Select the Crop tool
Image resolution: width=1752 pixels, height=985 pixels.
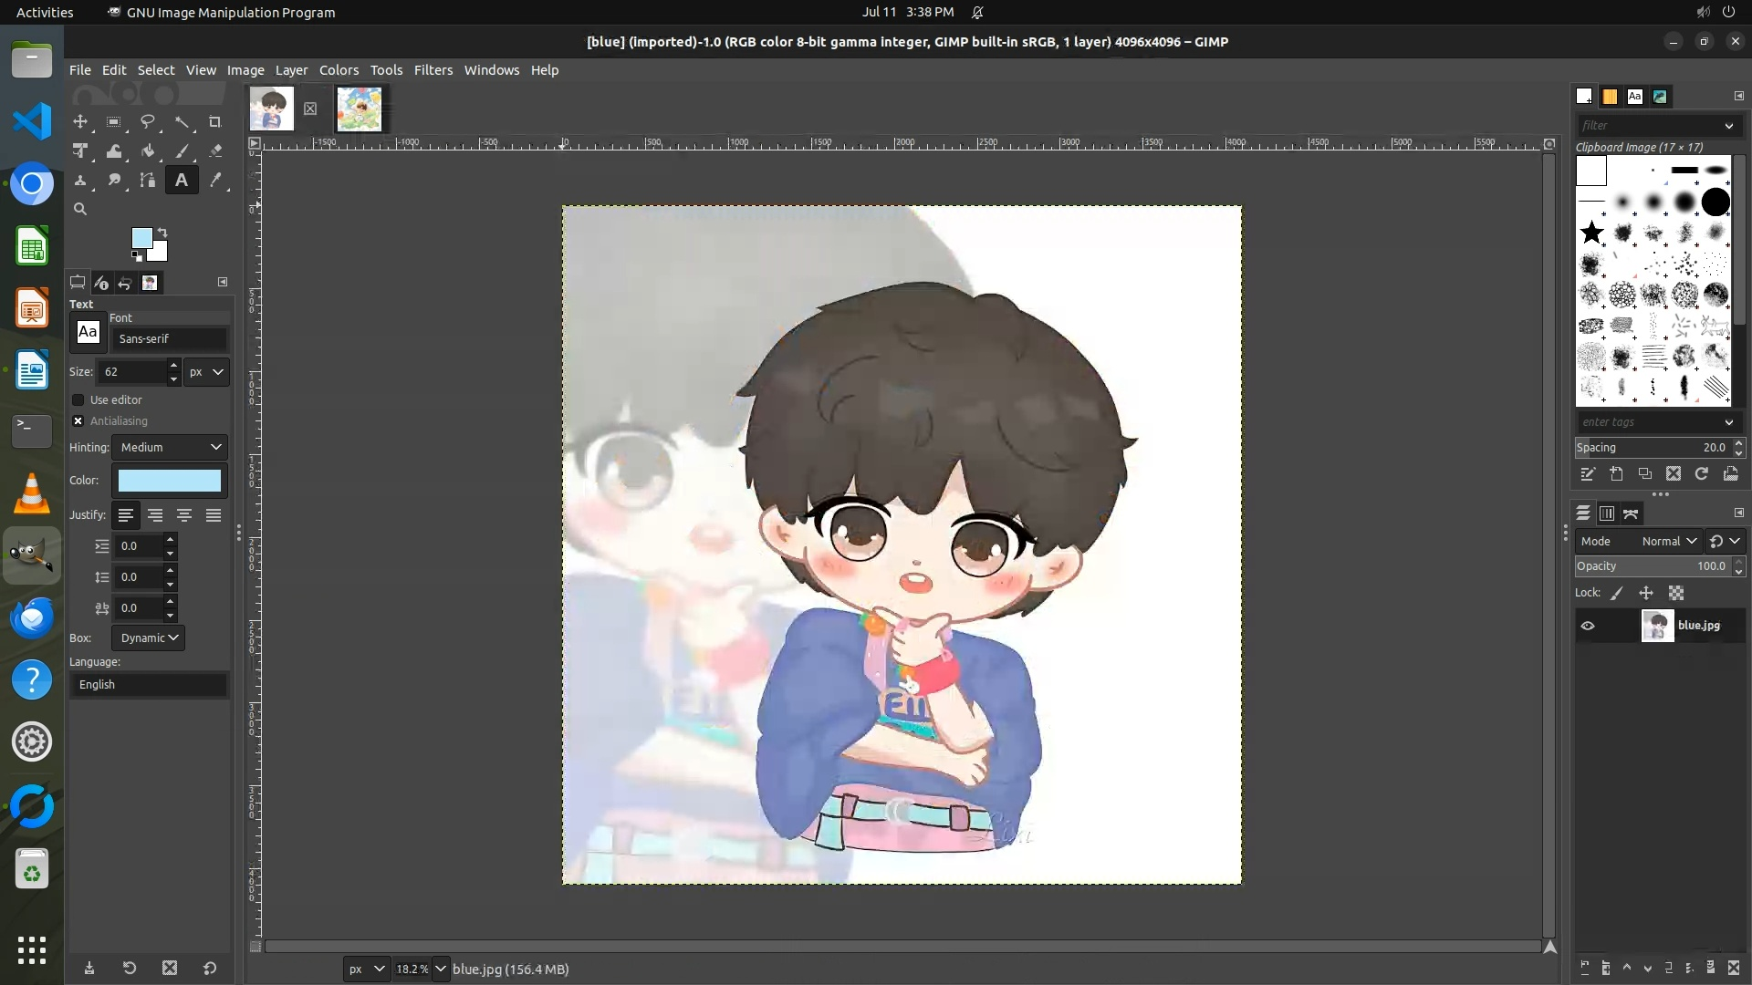click(x=215, y=122)
